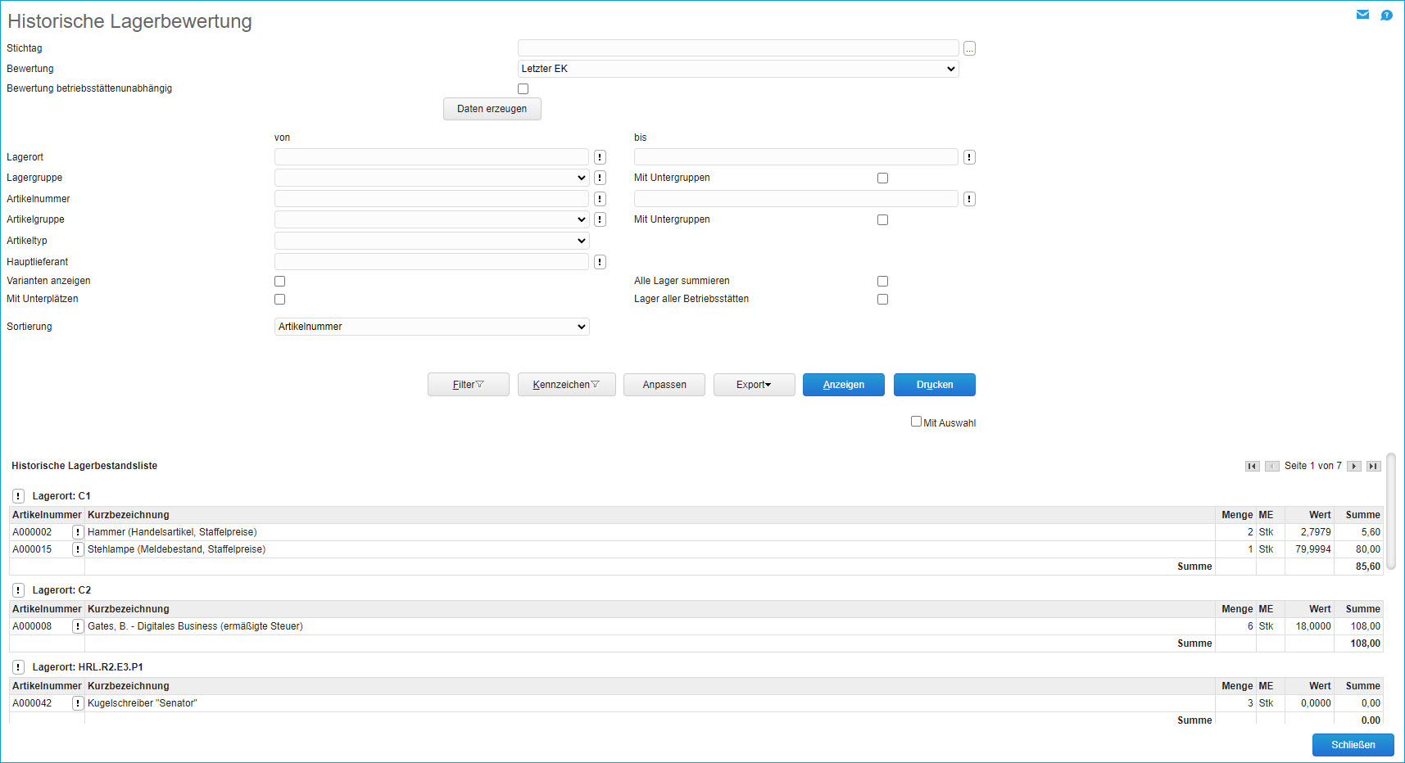Select the Kugelschreiber "Senator" row text
Image resolution: width=1405 pixels, height=763 pixels.
143,703
